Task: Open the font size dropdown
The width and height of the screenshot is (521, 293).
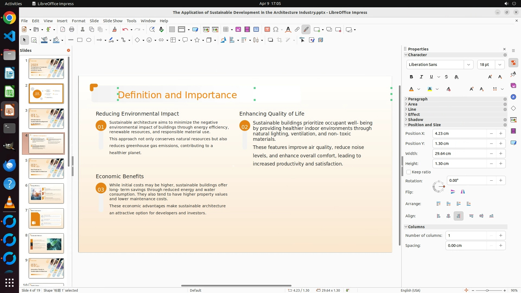Action: [500, 65]
